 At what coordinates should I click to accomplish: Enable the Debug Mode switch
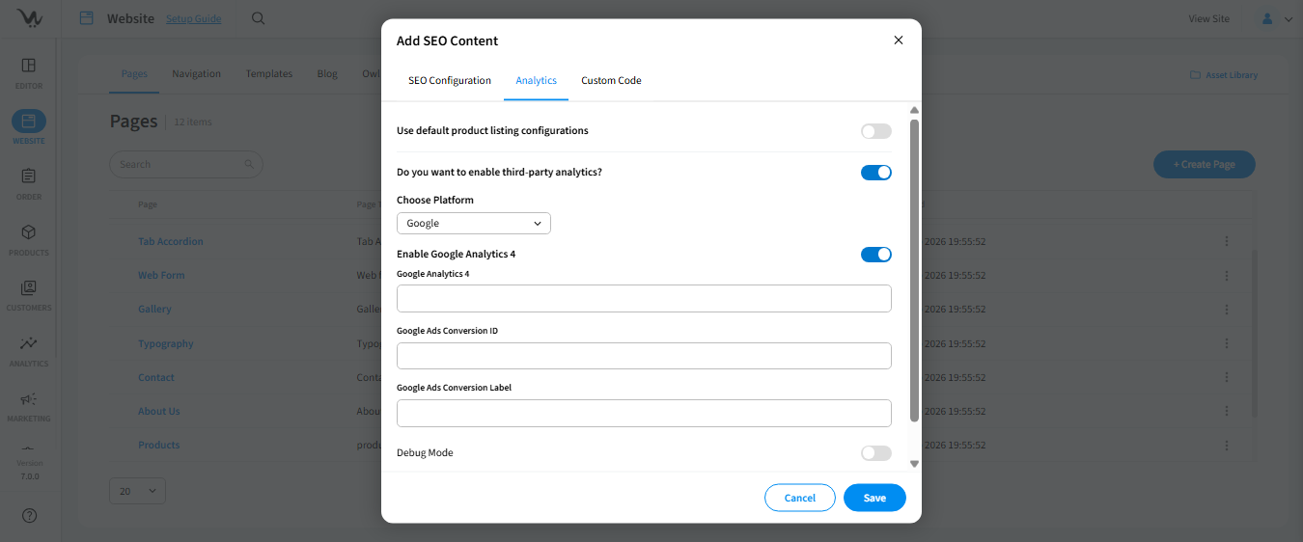pyautogui.click(x=875, y=453)
